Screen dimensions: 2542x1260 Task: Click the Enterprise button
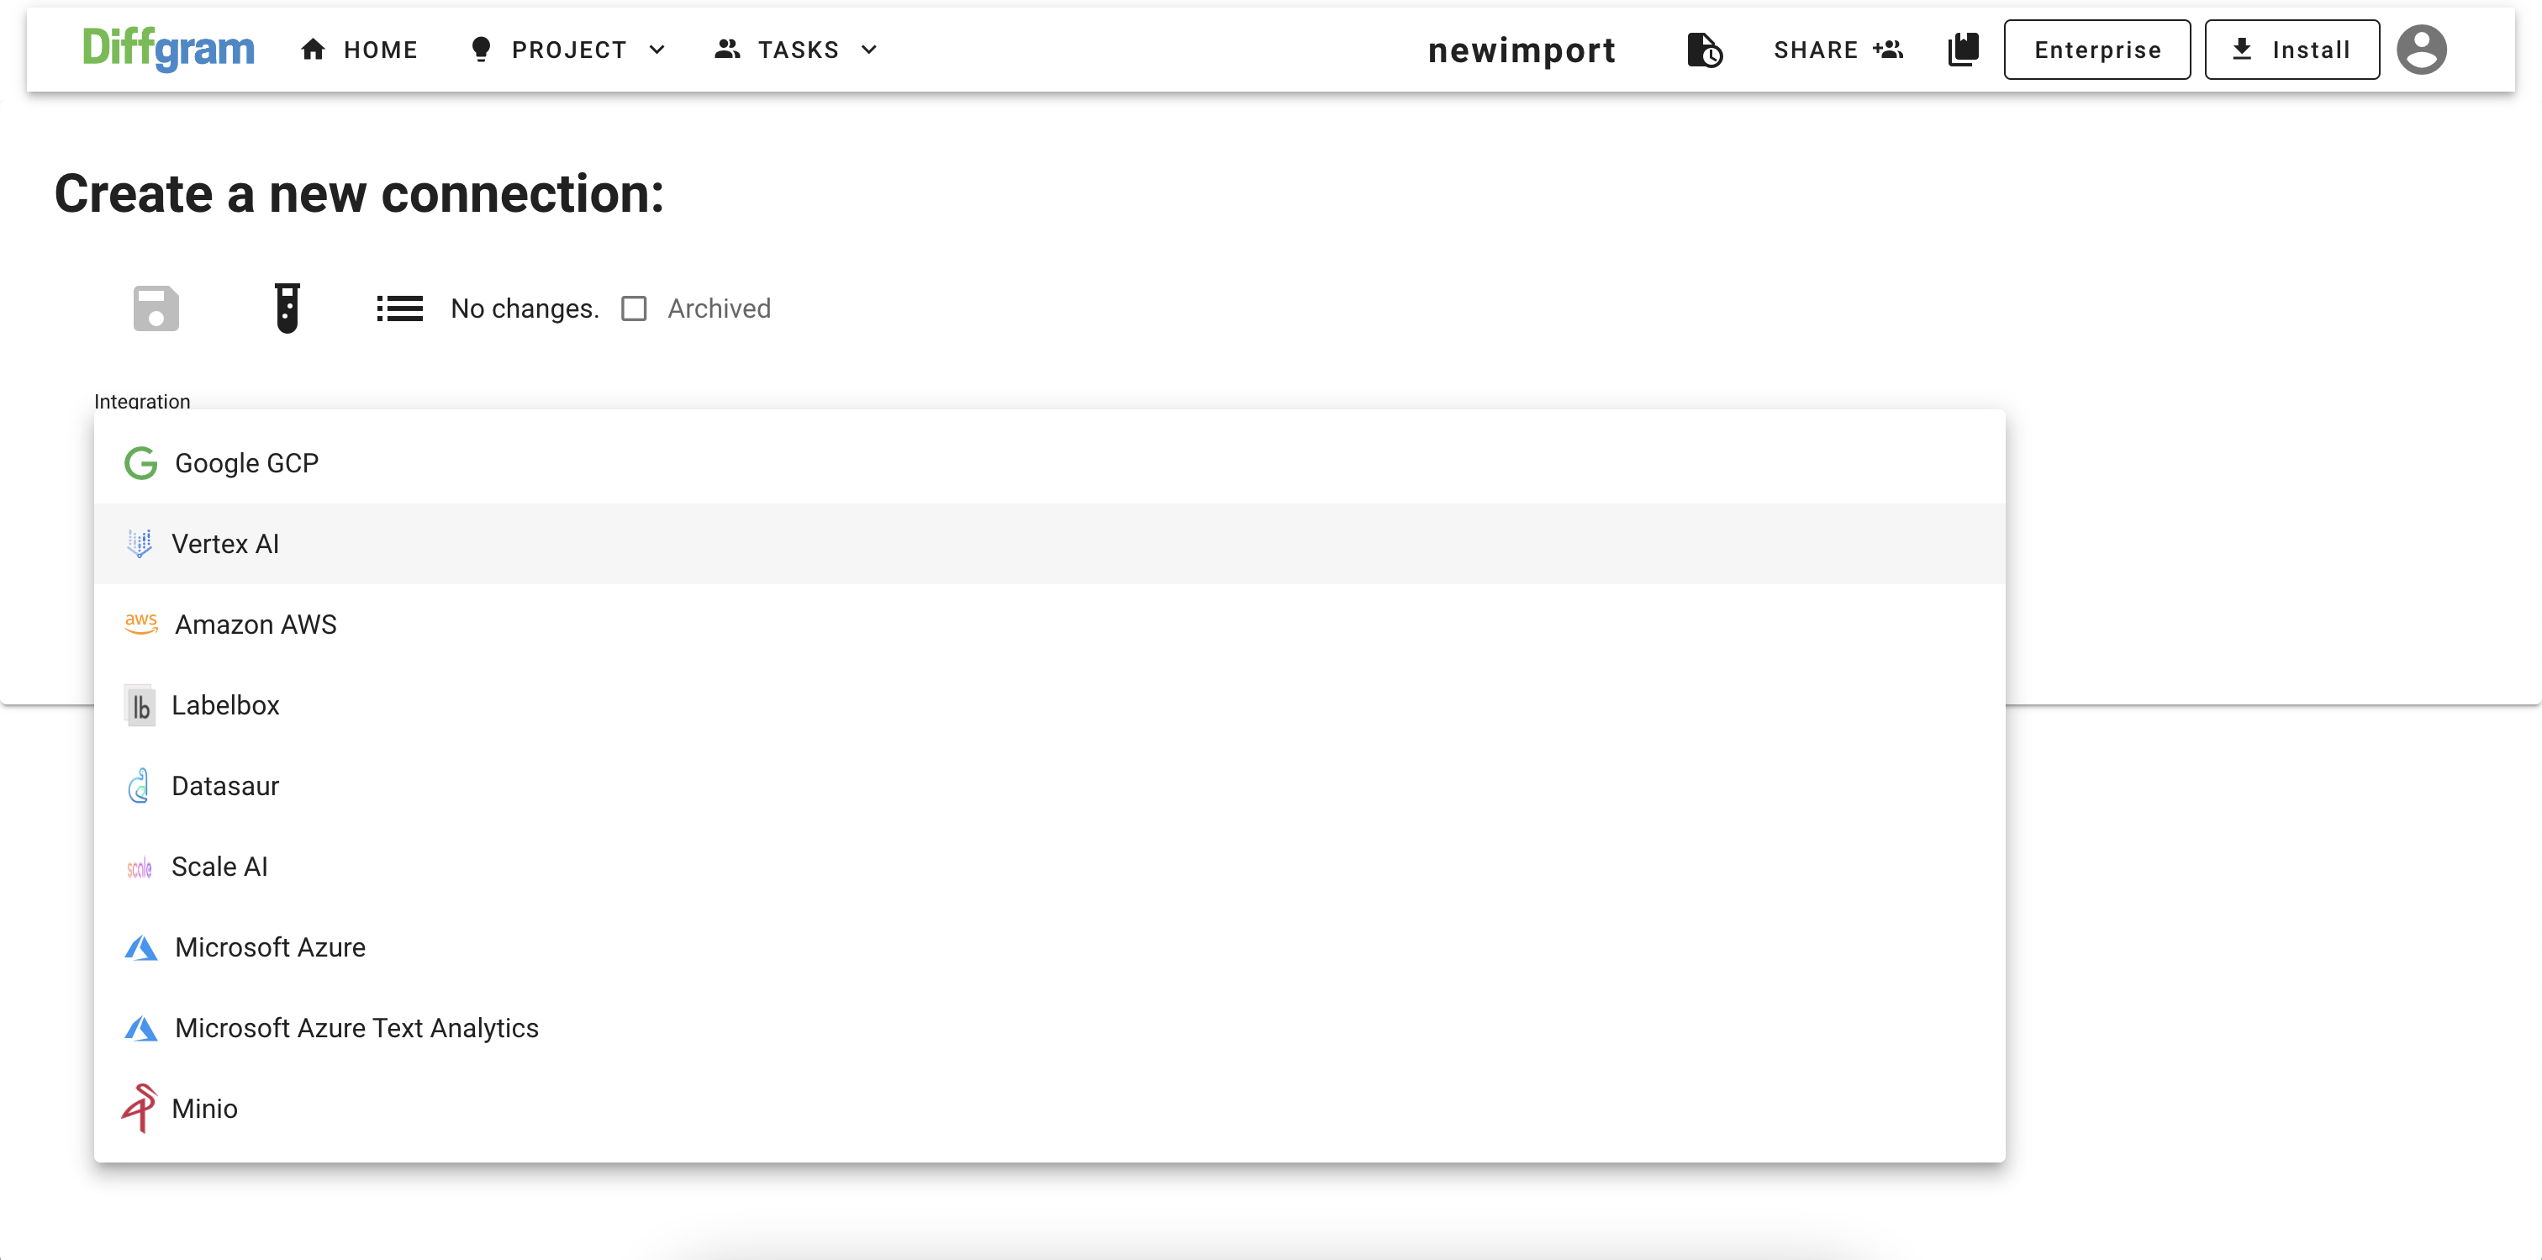(2097, 50)
